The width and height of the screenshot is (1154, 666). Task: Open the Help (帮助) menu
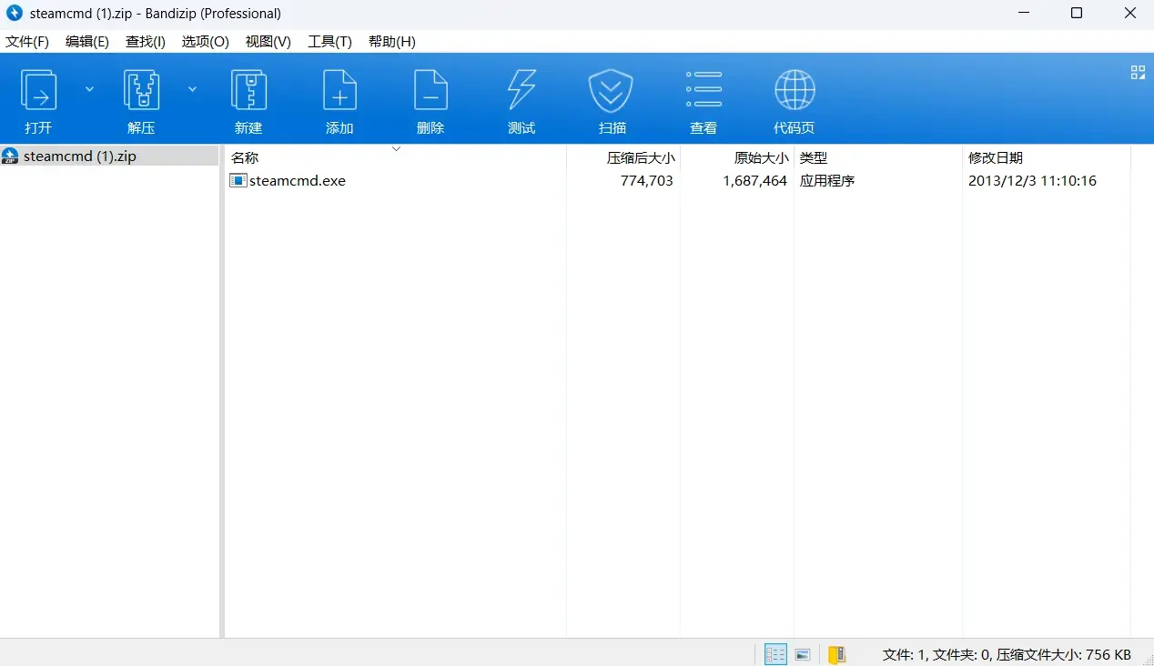coord(392,42)
